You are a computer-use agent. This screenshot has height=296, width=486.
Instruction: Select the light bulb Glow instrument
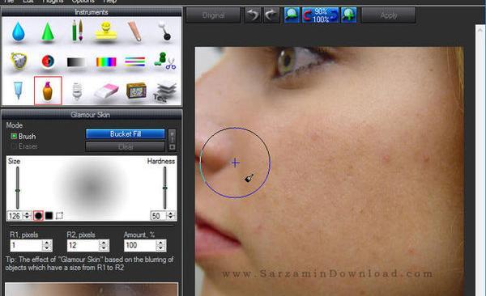click(x=77, y=91)
